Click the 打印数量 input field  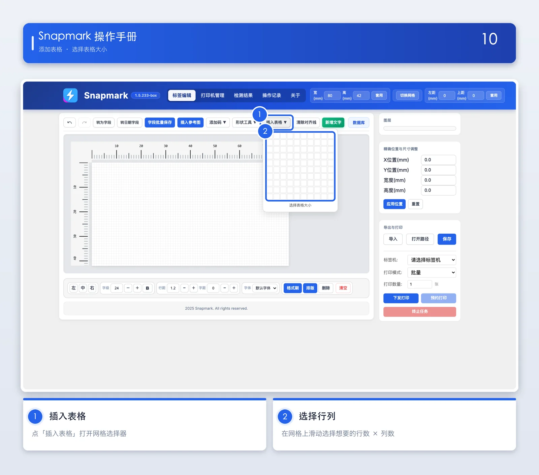tap(419, 284)
